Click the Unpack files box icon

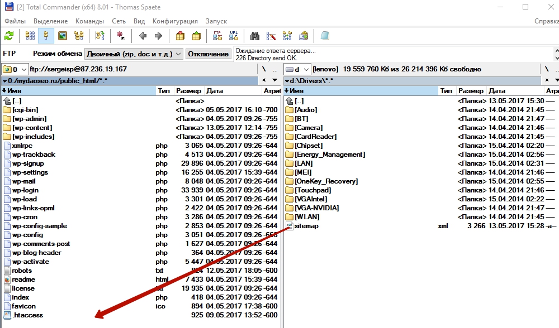pyautogui.click(x=196, y=36)
